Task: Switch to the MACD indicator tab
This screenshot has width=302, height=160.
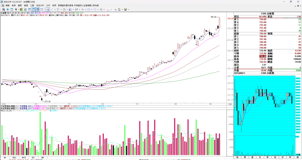Action: tap(24, 158)
